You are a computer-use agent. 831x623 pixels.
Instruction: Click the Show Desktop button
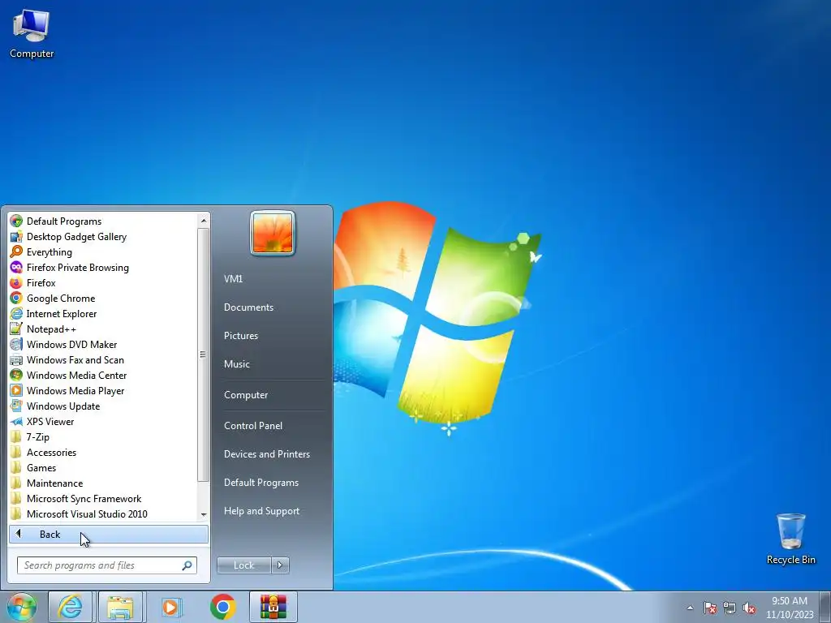[x=825, y=607]
